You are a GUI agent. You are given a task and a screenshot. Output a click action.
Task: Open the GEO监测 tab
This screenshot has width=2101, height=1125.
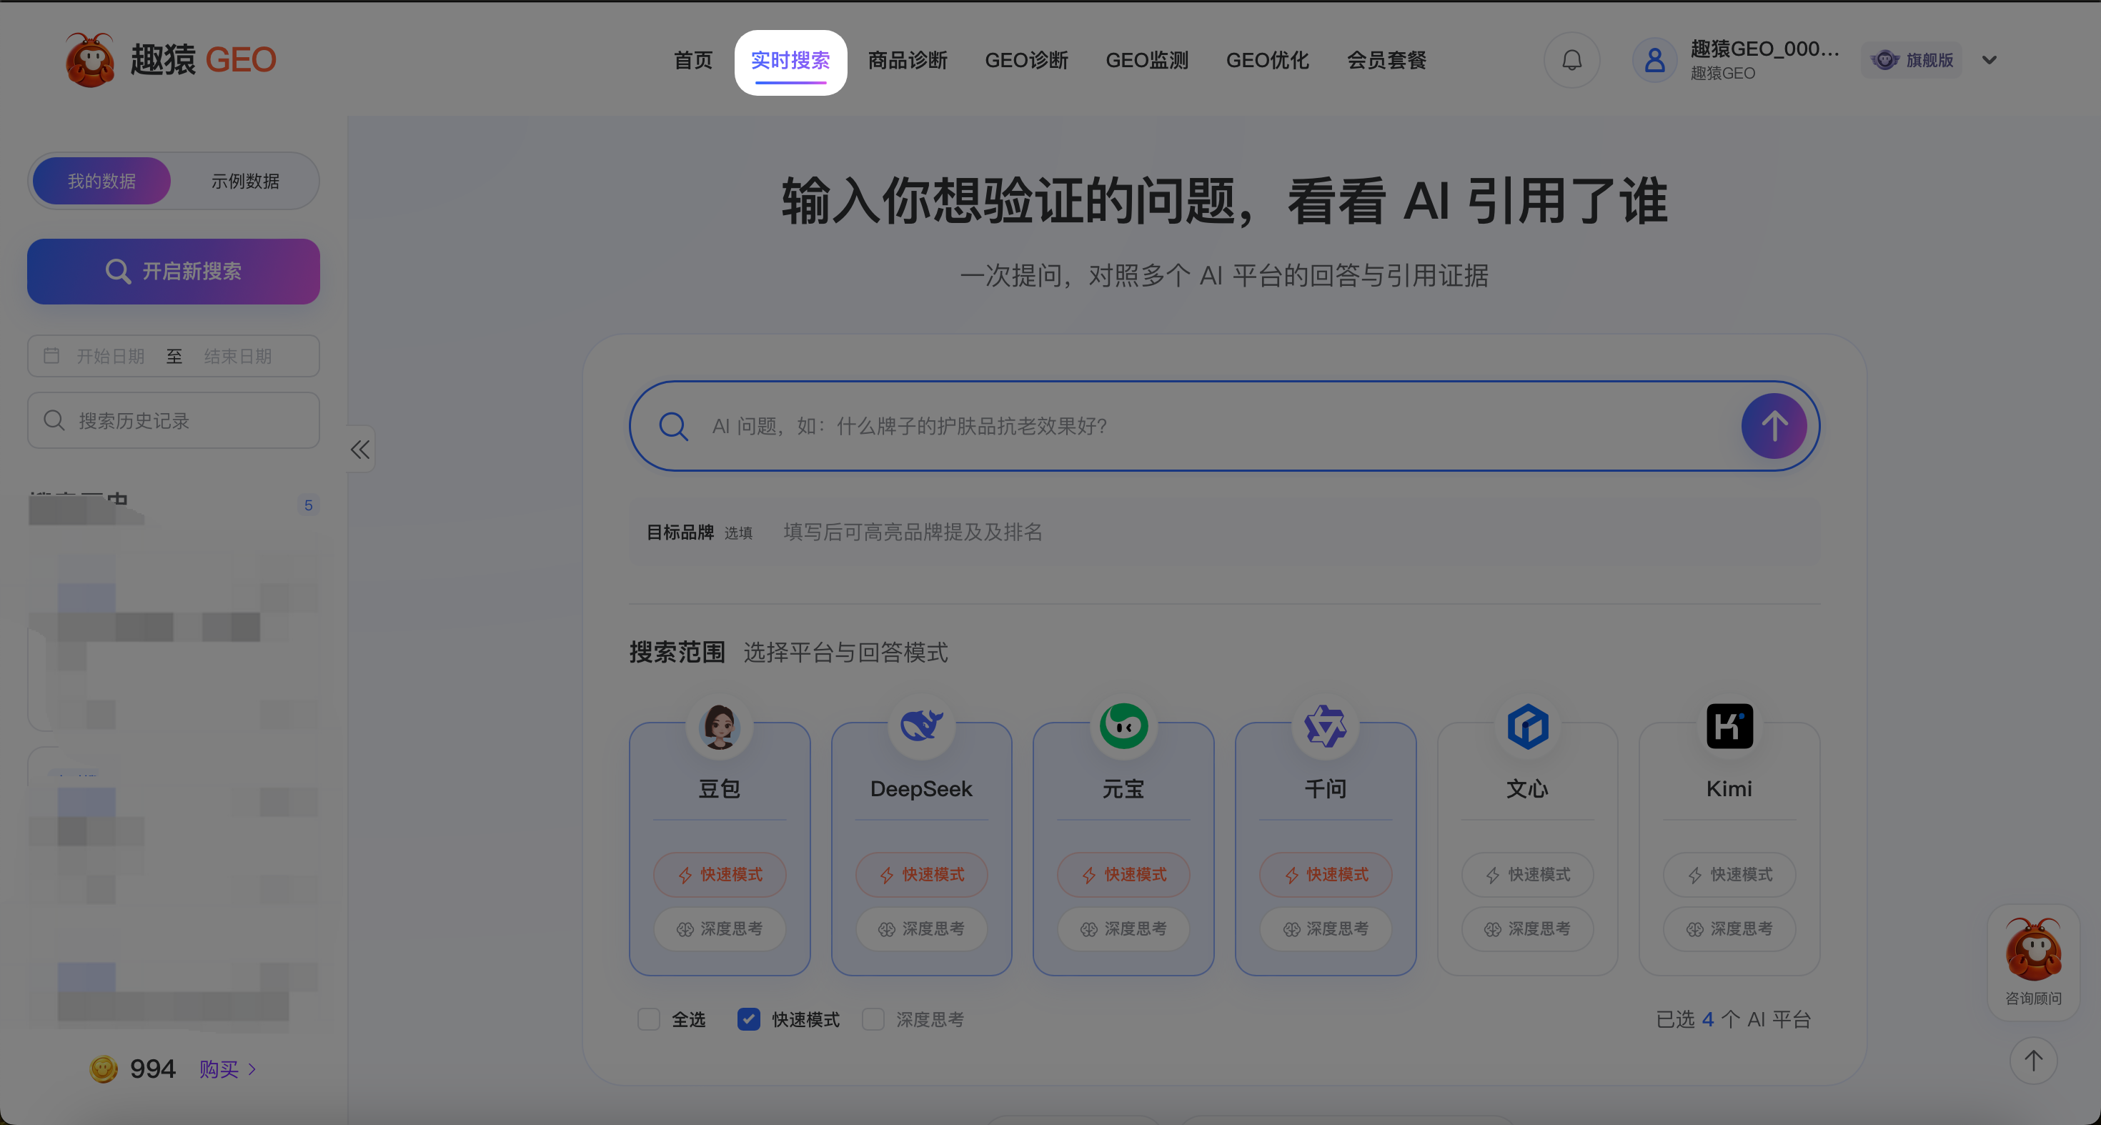click(1147, 60)
